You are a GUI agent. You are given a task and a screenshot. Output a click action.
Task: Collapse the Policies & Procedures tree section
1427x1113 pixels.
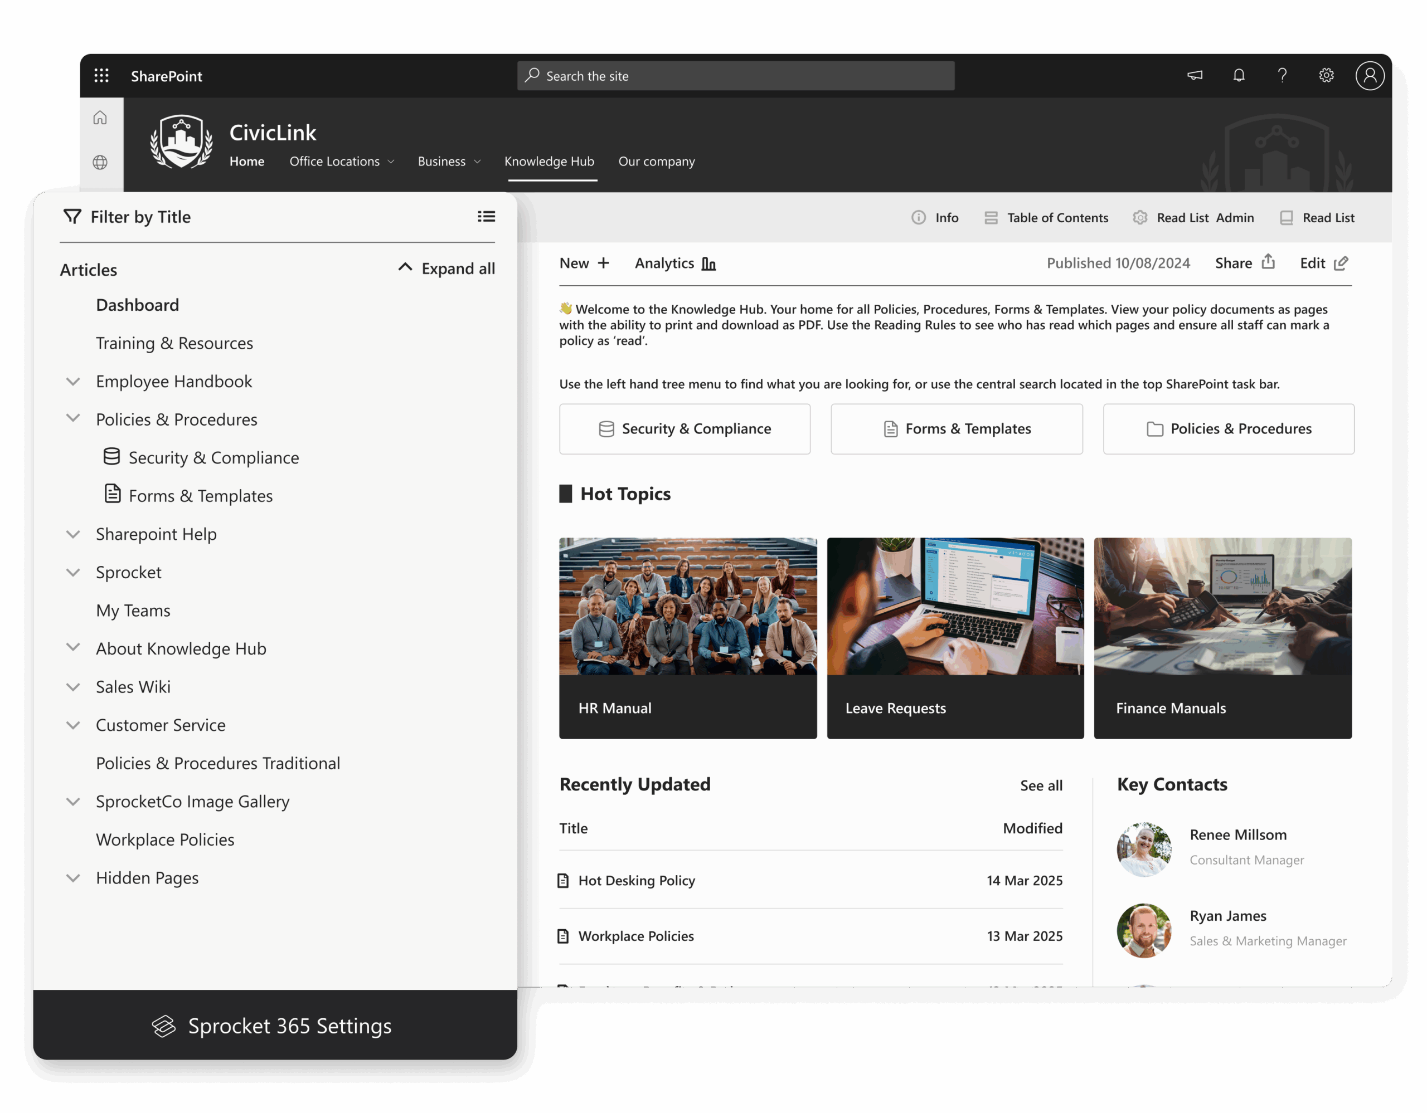(72, 419)
